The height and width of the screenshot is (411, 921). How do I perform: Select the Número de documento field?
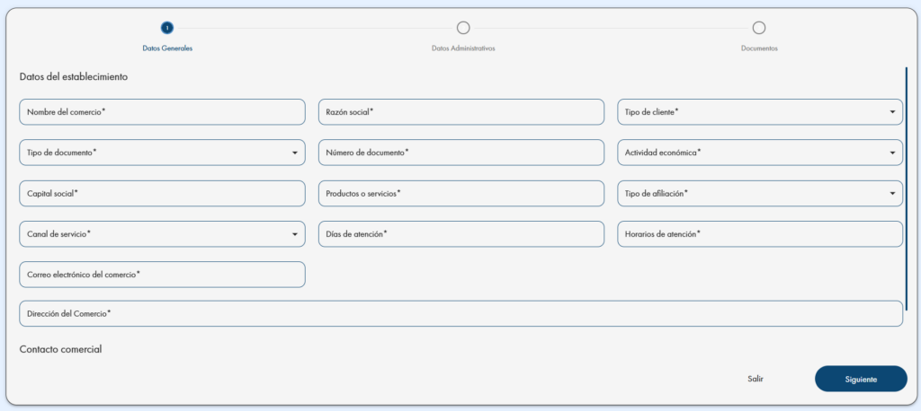pos(461,153)
